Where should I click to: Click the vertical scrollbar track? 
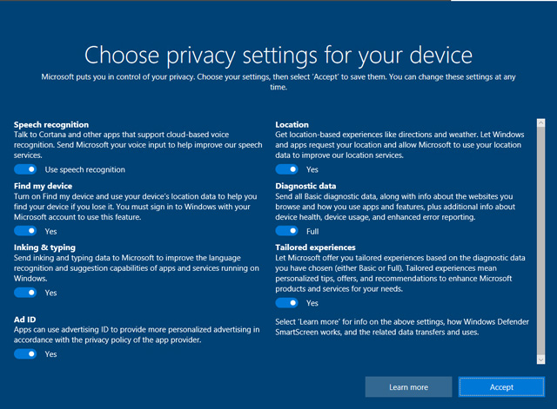pos(540,241)
